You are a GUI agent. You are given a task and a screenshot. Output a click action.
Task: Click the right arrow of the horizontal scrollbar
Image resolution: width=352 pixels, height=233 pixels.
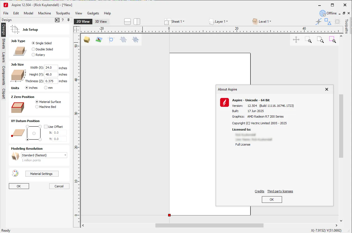(336, 226)
